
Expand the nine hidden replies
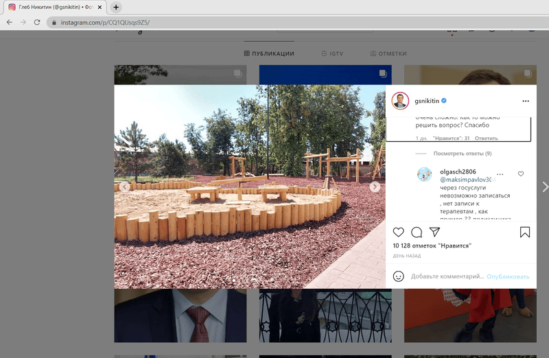point(462,153)
